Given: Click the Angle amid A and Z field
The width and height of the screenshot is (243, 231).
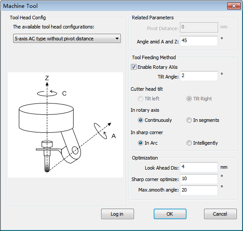Looking at the screenshot, I should 199,41.
